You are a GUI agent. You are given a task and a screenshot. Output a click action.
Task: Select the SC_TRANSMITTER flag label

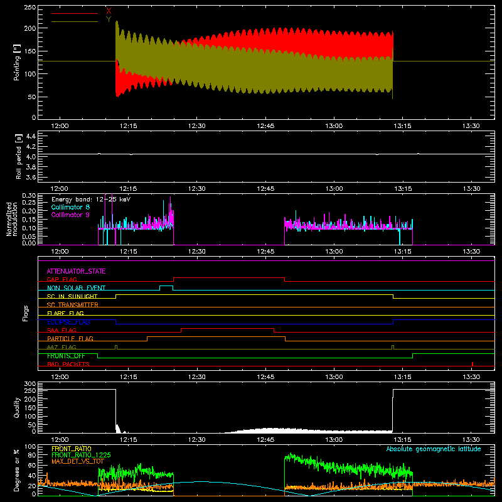point(72,305)
